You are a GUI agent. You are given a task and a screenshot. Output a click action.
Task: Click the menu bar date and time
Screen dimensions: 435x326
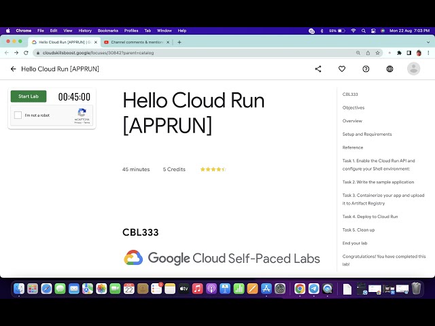click(409, 31)
